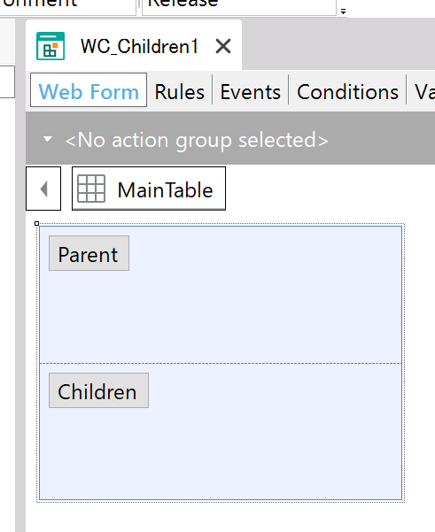
Task: Select MainTable in the breadcrumb bar
Action: 149,189
